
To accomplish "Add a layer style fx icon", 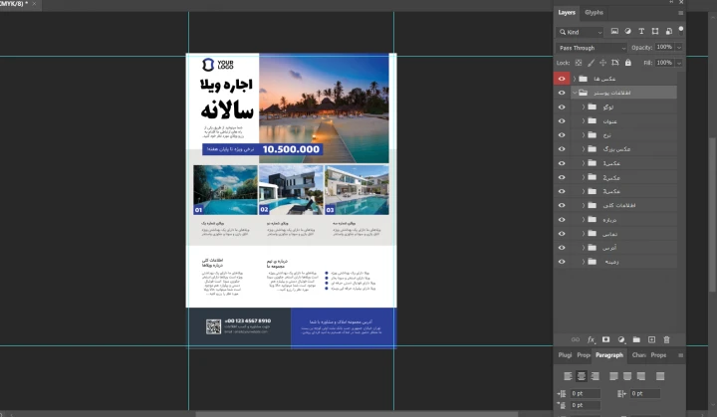I will coord(591,339).
